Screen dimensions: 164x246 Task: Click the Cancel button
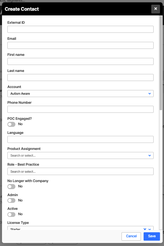[131, 236]
